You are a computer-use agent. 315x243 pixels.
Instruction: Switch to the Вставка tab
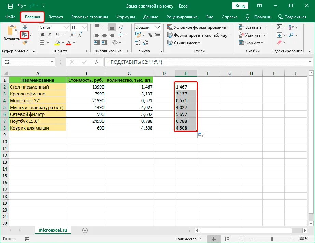56,17
